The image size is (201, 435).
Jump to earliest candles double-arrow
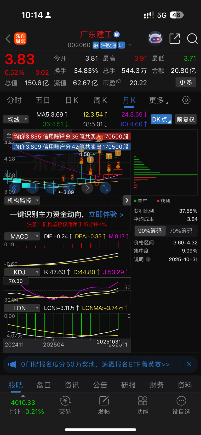(x=14, y=188)
